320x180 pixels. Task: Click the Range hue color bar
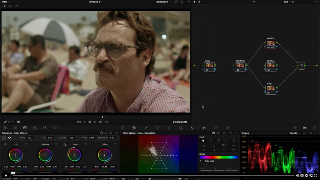click(219, 157)
